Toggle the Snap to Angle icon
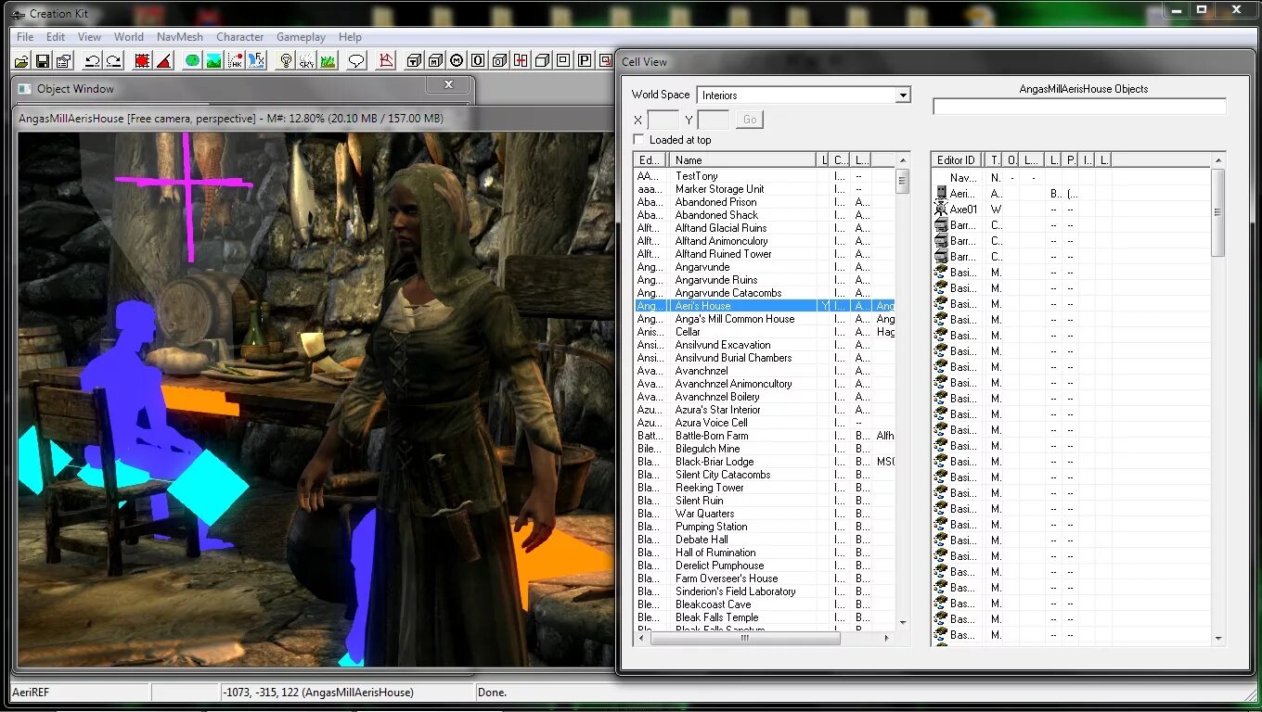1262x712 pixels. [x=163, y=61]
